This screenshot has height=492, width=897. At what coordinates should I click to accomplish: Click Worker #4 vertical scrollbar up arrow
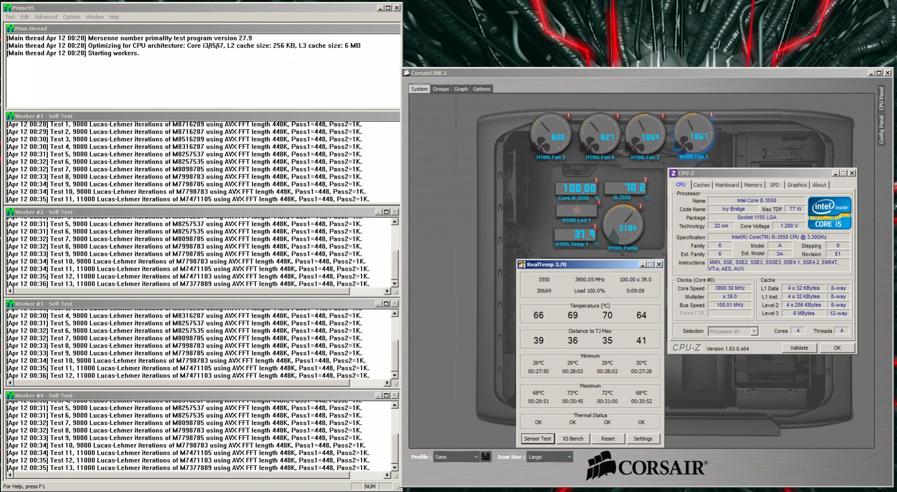[395, 405]
